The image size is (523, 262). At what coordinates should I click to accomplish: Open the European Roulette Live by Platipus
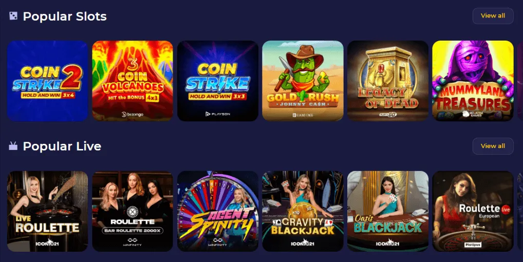(x=473, y=211)
